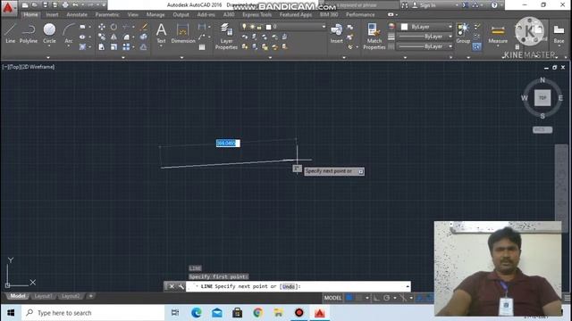
Task: Add new layout with plus button
Action: (x=91, y=296)
